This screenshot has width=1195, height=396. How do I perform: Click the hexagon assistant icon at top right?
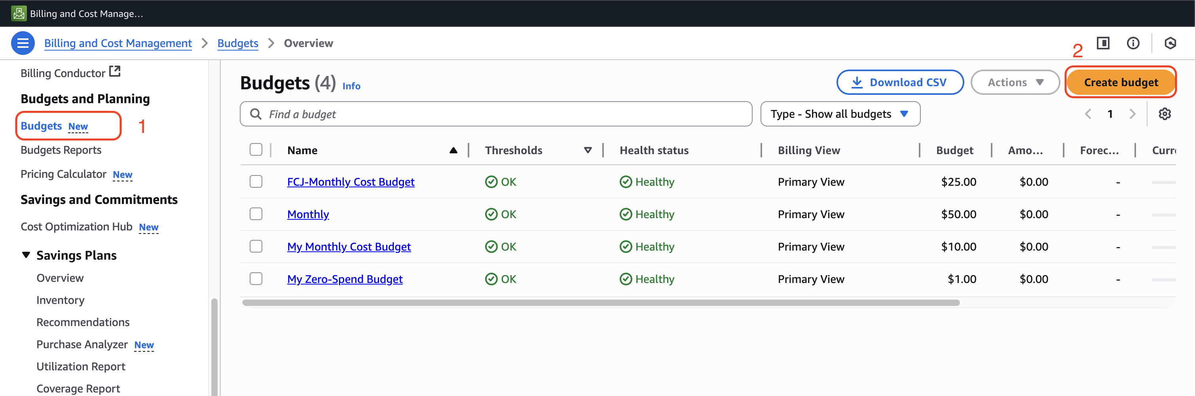coord(1170,43)
